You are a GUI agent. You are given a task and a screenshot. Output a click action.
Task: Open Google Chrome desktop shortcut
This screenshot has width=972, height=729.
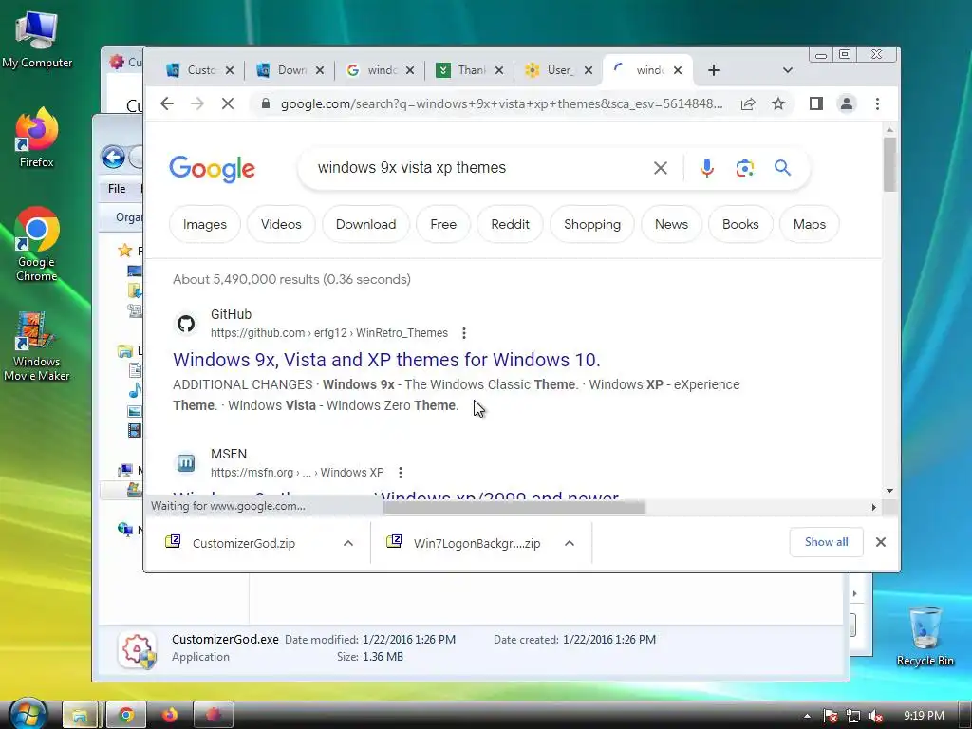tap(37, 244)
